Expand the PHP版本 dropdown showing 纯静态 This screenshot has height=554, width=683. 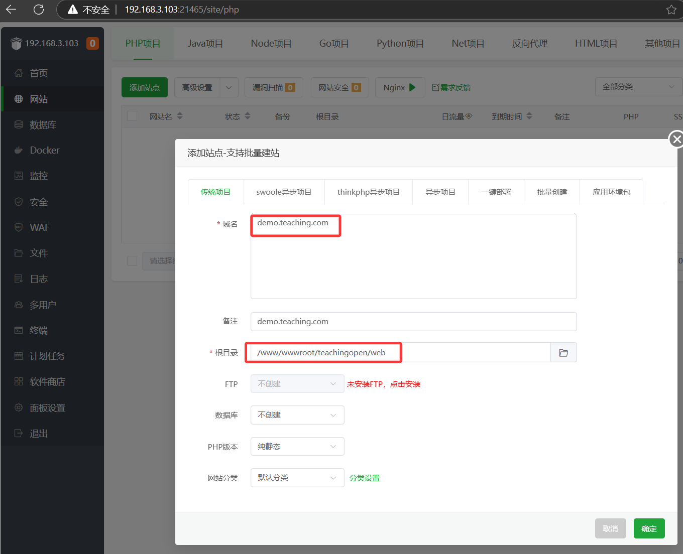point(297,447)
